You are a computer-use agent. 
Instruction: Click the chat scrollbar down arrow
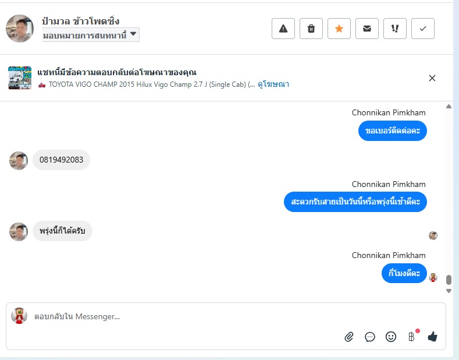pos(449,291)
